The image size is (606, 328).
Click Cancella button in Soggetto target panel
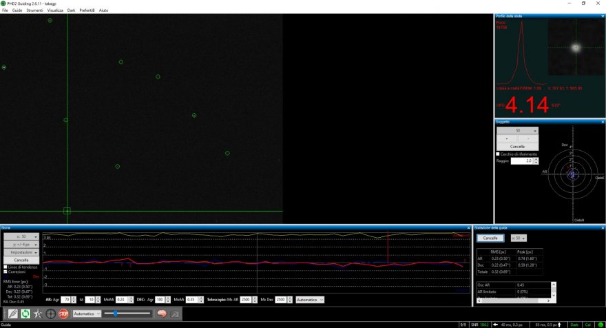[x=517, y=147]
